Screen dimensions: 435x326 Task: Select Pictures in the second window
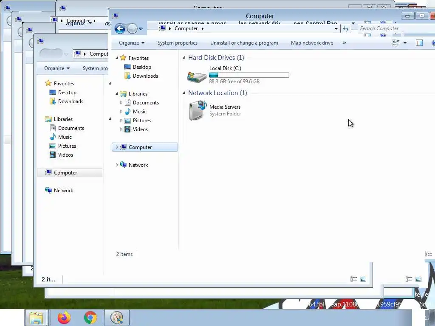pos(67,146)
